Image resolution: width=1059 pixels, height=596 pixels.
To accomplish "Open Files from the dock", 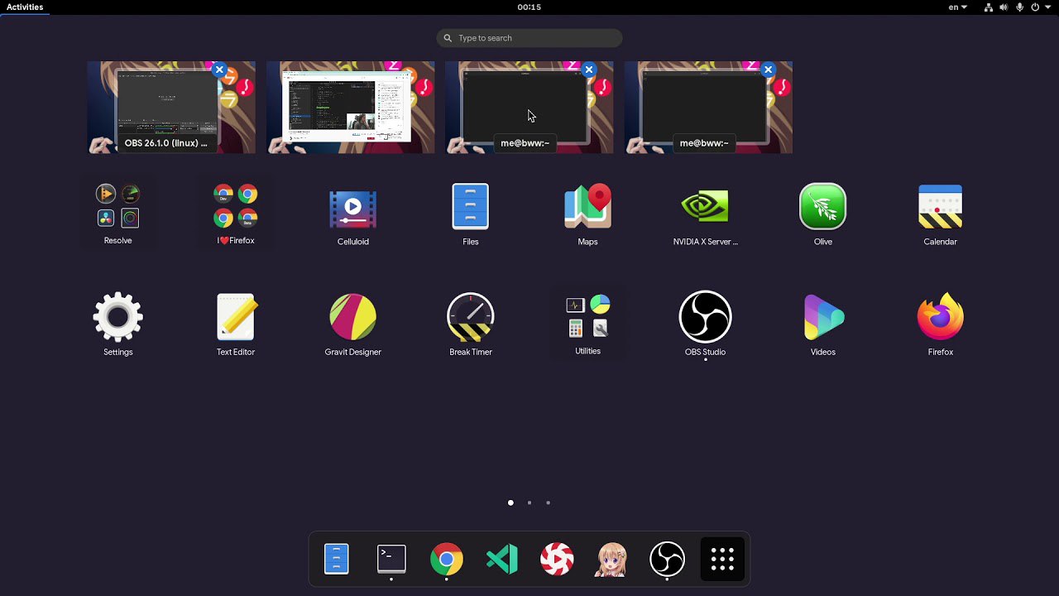I will 337,560.
